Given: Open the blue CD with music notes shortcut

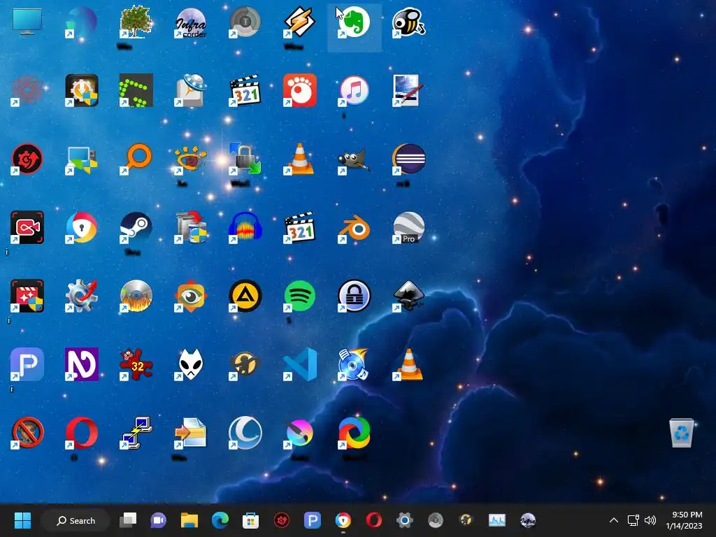Looking at the screenshot, I should 354,364.
